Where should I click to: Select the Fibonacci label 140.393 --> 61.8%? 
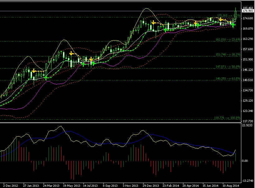[x=228, y=78]
